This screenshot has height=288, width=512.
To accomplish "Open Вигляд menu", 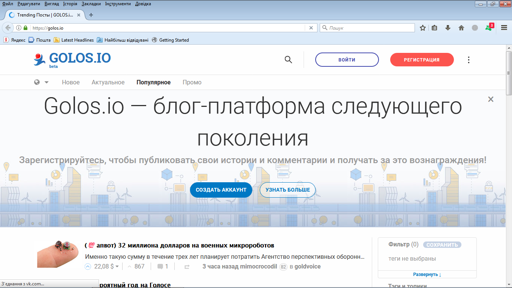I will [52, 4].
